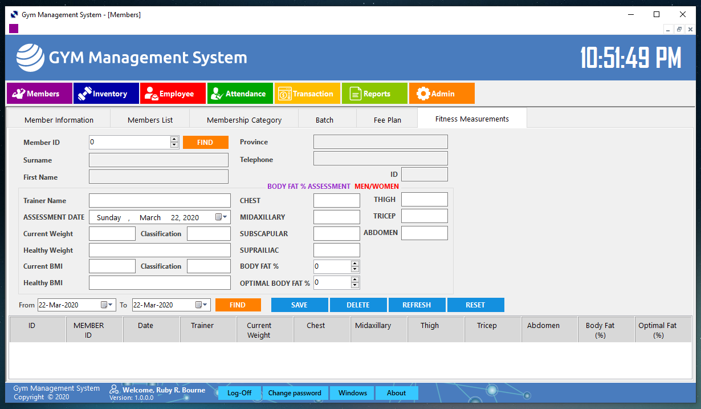Viewport: 701px width, 409px height.
Task: Open the Membership Category tab
Action: coord(244,119)
